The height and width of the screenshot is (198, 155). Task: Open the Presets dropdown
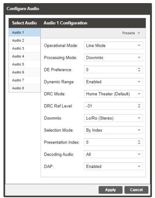click(x=131, y=33)
